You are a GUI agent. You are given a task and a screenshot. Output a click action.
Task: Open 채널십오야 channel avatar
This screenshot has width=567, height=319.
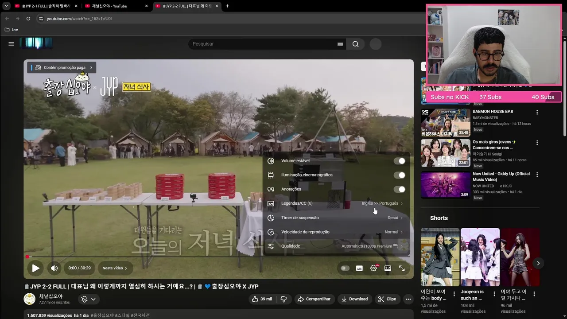click(29, 299)
